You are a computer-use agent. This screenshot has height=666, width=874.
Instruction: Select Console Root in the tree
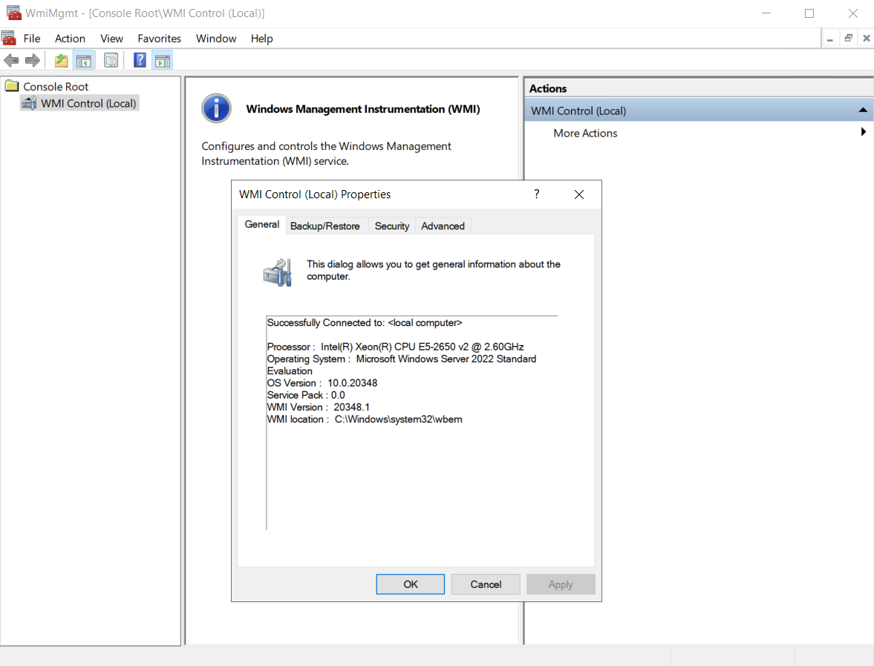[x=56, y=86]
